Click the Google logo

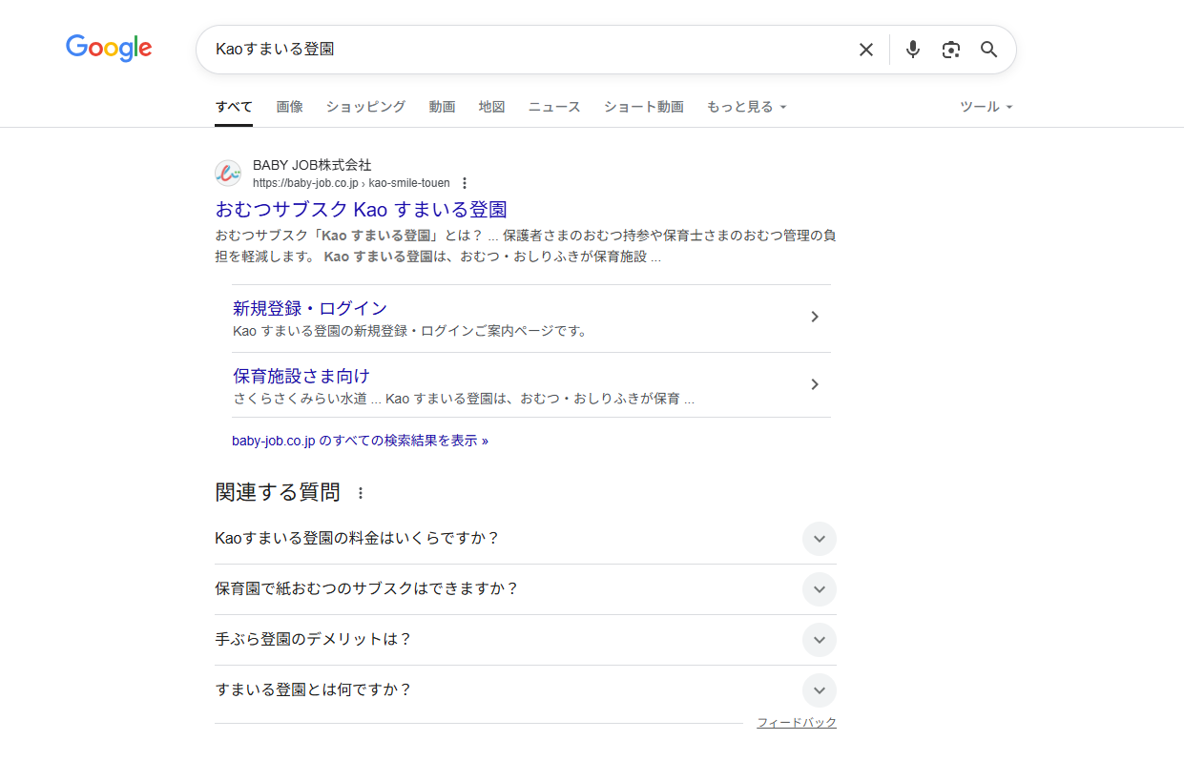click(x=109, y=49)
